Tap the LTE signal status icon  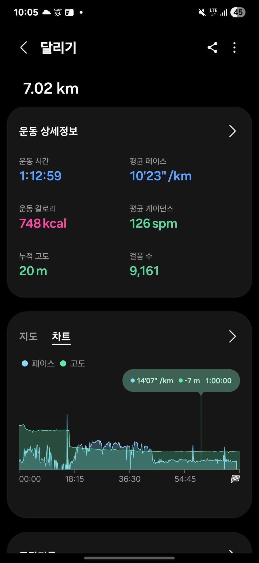(x=213, y=12)
